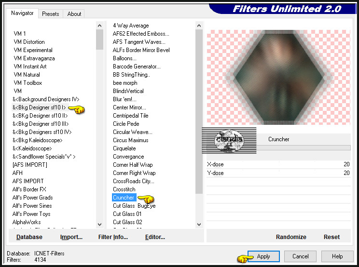Select Alf's Border FX category
Screen dimensions: 359x267
point(29,189)
